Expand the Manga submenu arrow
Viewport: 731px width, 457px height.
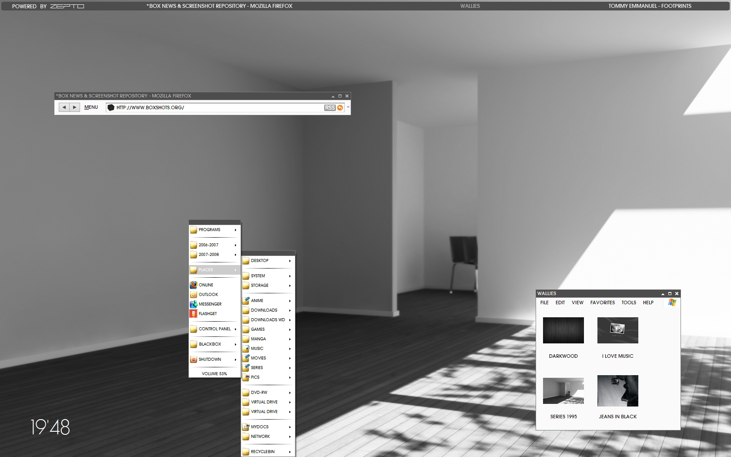290,339
